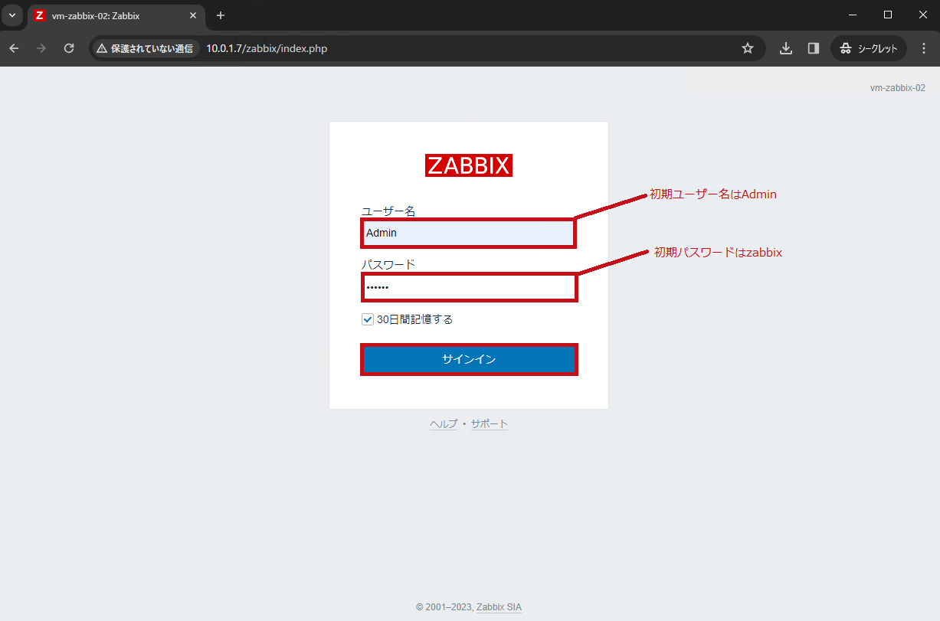
Task: Reload the Zabbix login page
Action: (x=69, y=48)
